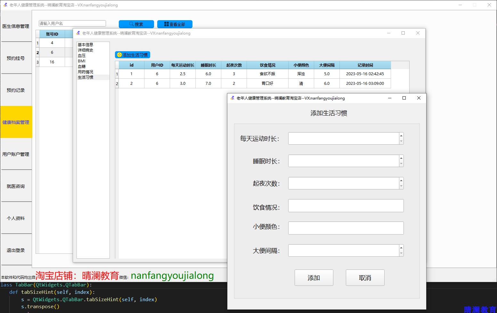
Task: Click cell 2023-05-16 02:42:45
Action: tap(365, 74)
